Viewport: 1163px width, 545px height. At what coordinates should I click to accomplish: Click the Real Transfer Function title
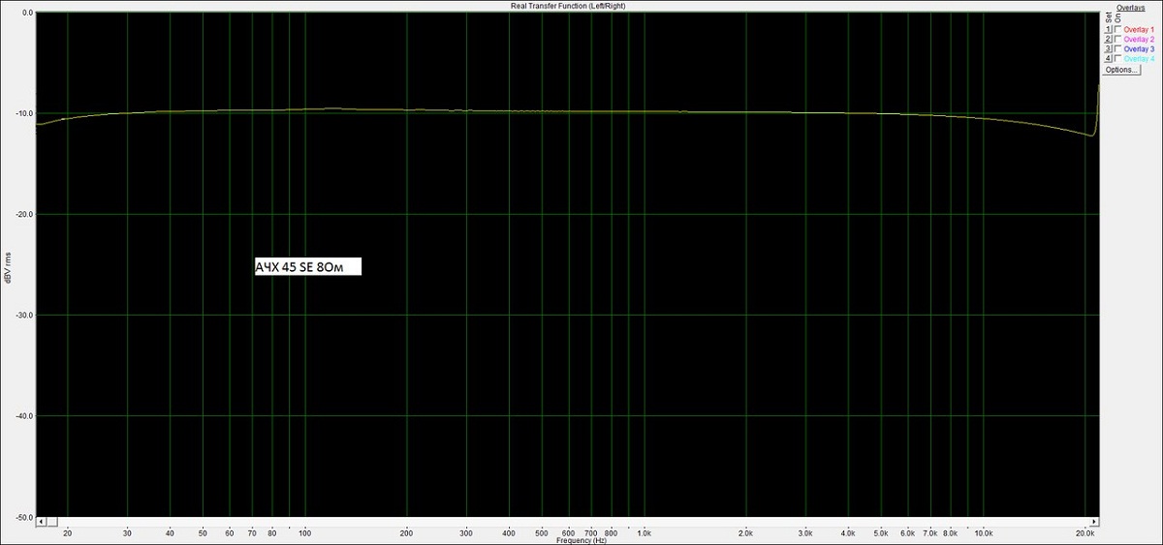[567, 6]
